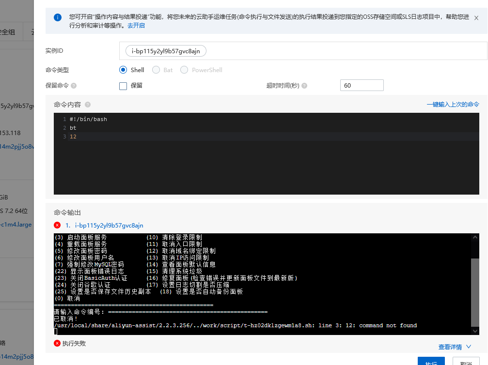Click the 一键输入上次的命令 link

pos(453,104)
